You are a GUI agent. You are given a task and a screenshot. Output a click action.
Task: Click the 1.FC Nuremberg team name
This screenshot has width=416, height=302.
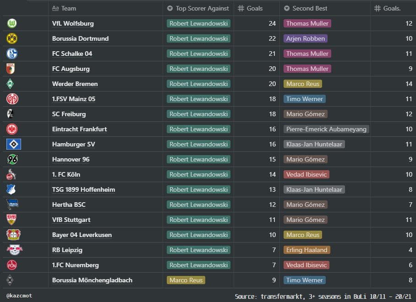[75, 265]
